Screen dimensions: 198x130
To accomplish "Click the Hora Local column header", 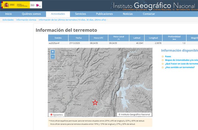I will (118, 38).
